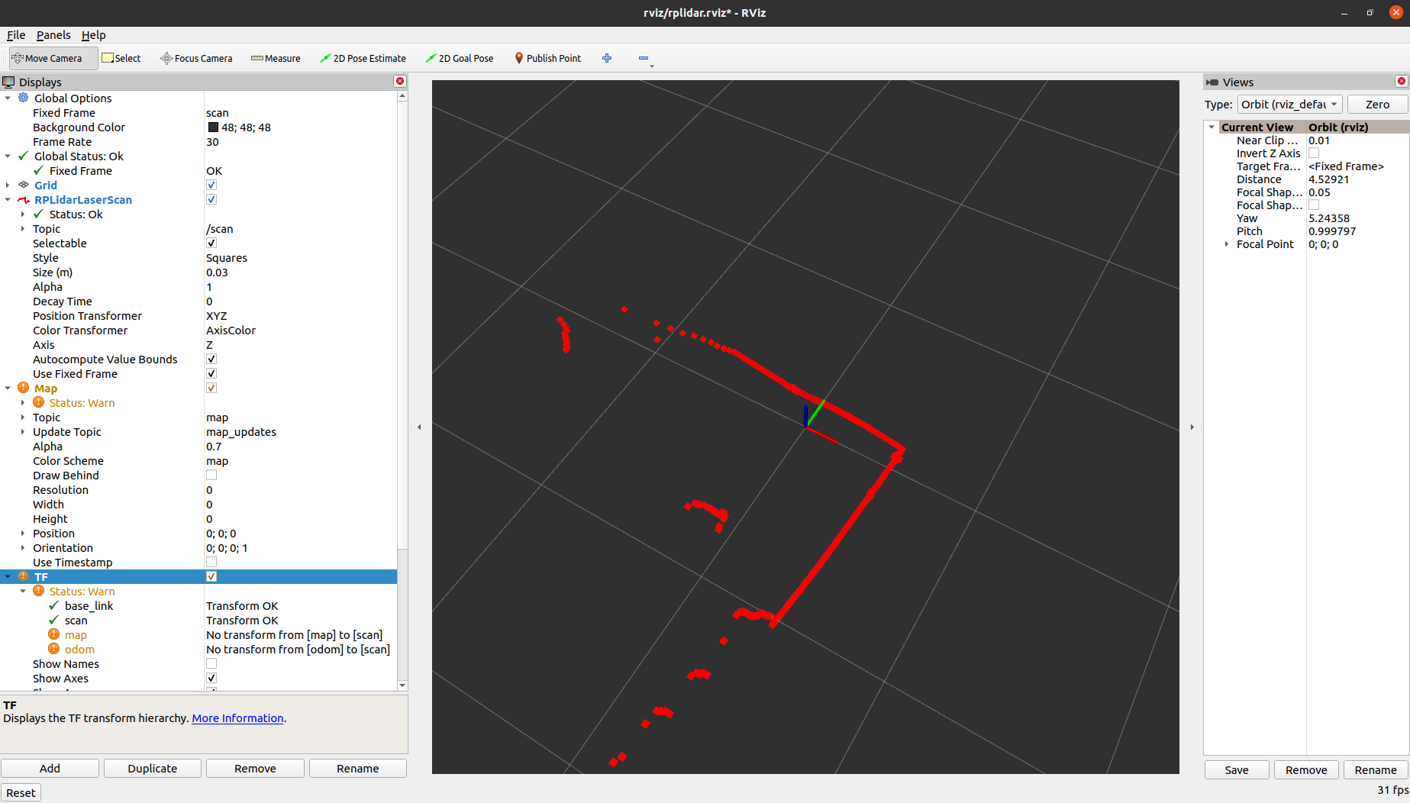Expand the Map Position property
1410x803 pixels.
tap(23, 533)
